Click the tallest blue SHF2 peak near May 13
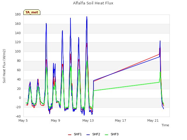187x140 pixels. point(87,17)
